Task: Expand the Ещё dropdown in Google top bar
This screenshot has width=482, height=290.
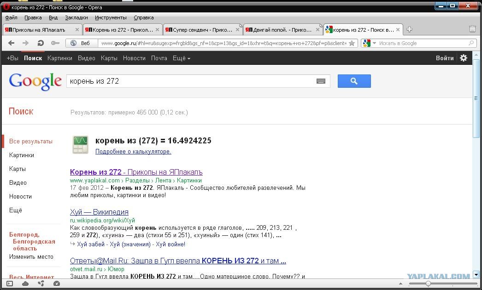Action: point(182,58)
